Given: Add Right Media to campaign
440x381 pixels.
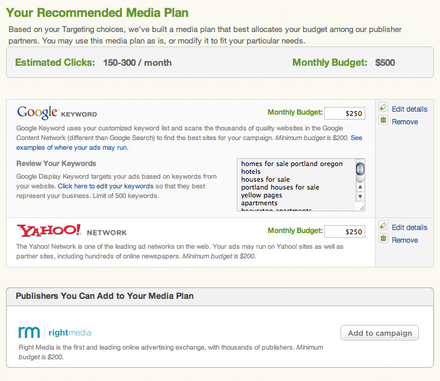Looking at the screenshot, I should (x=380, y=333).
